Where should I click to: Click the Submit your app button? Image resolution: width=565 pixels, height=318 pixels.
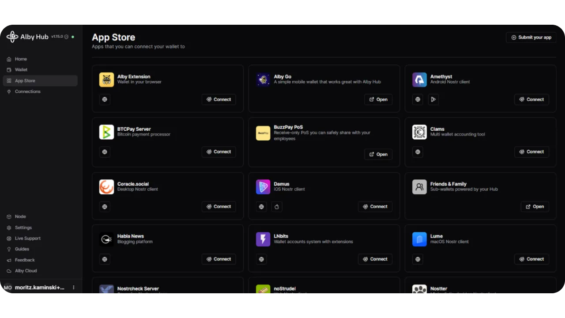[531, 38]
